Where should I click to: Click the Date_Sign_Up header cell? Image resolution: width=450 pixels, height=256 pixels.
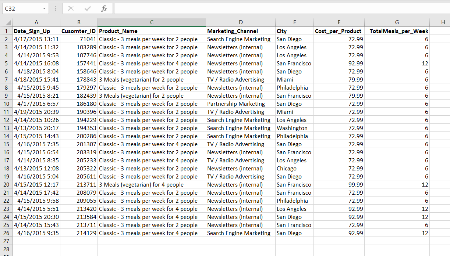pos(36,31)
